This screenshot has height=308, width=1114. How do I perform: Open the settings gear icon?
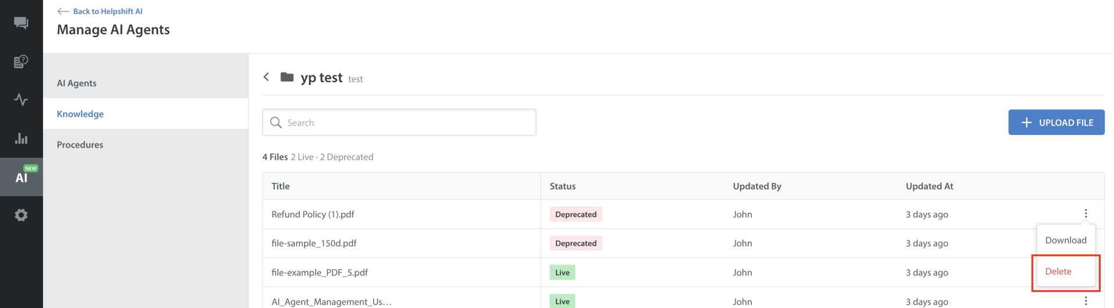[21, 215]
